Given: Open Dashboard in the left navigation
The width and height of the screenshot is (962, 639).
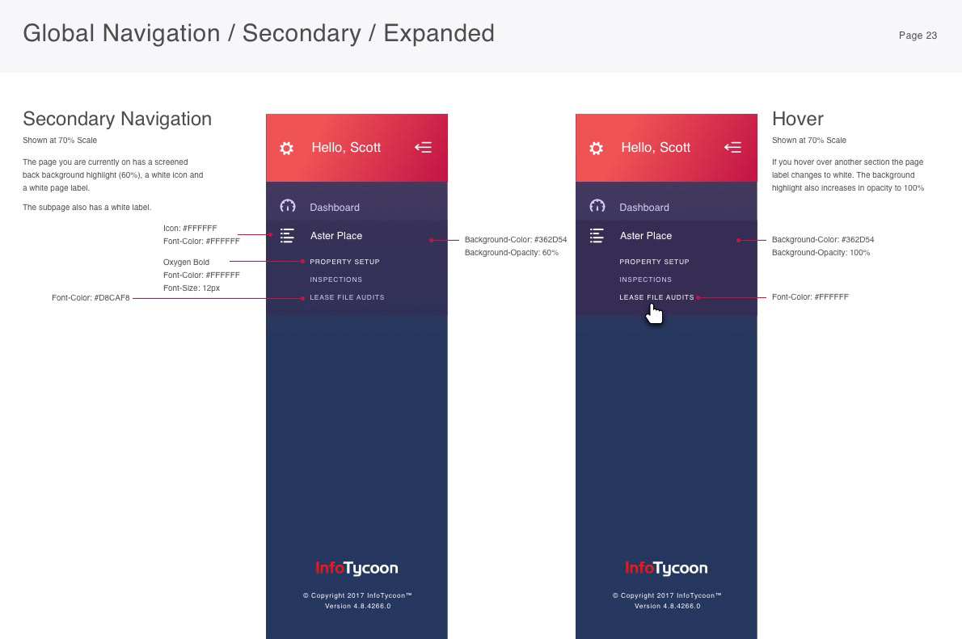Looking at the screenshot, I should (334, 208).
